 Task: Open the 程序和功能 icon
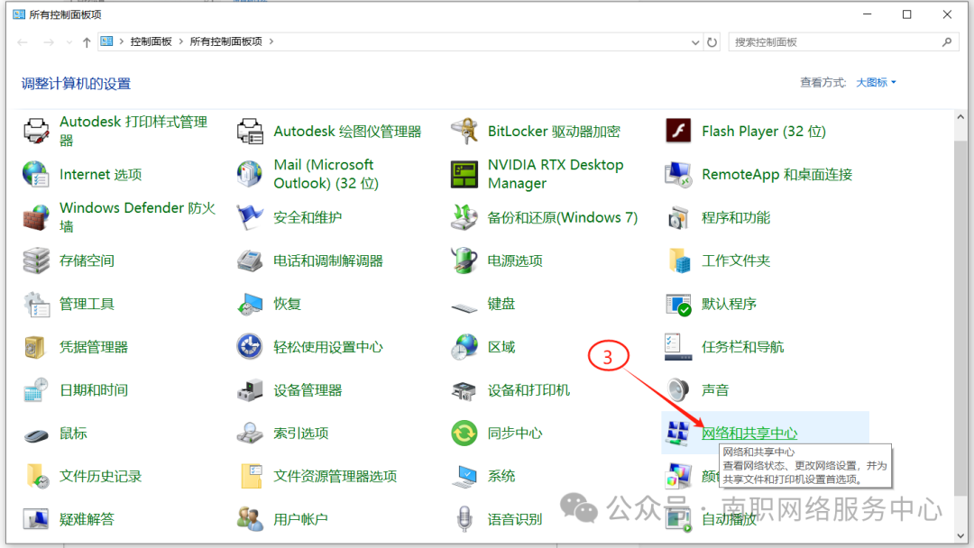pos(678,217)
